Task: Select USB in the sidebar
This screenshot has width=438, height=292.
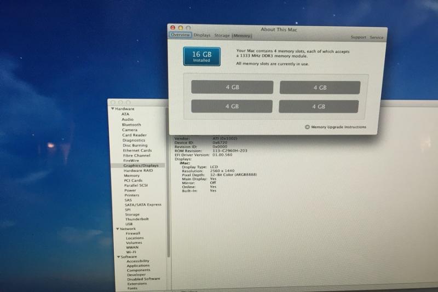Action: tap(129, 224)
